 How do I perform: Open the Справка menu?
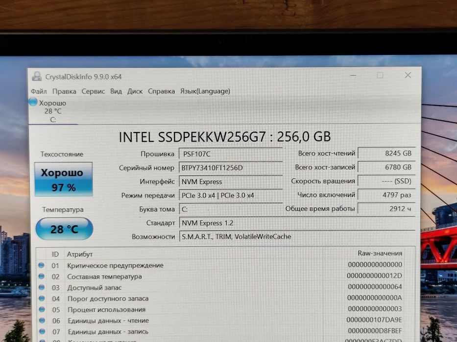(162, 91)
